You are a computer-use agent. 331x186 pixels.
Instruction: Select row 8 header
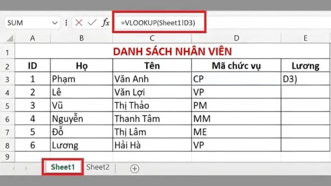8,145
